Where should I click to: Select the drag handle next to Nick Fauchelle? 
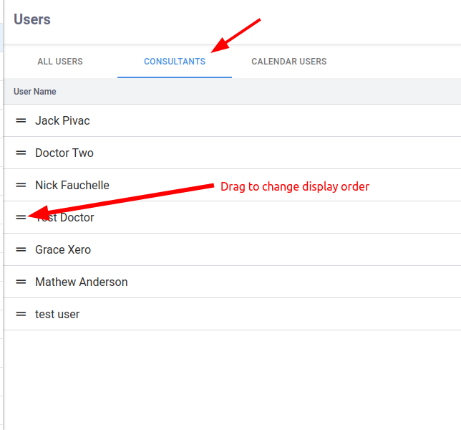[21, 185]
